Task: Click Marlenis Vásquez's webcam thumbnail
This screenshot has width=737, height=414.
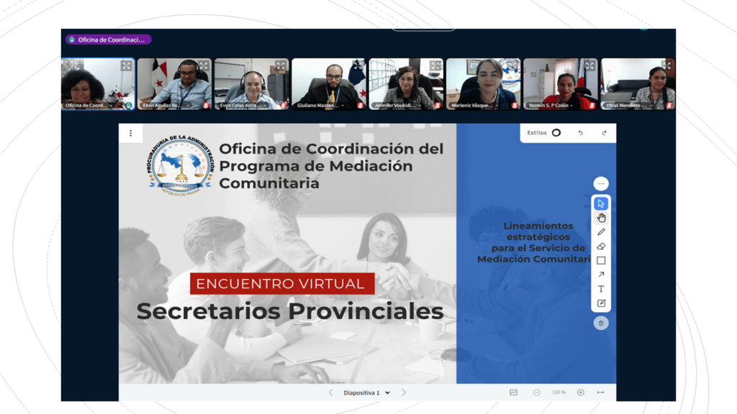Action: (483, 84)
